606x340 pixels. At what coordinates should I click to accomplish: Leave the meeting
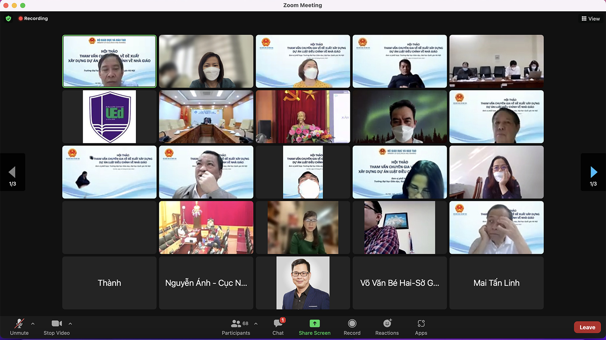pos(587,327)
